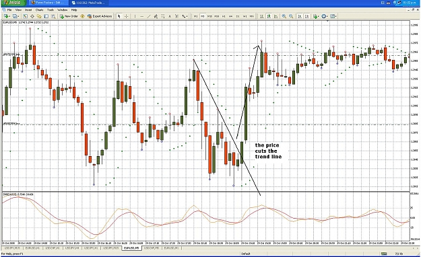Expand the Profiles dropdown arrow
Viewport: 421px width, 257px height.
19,16
